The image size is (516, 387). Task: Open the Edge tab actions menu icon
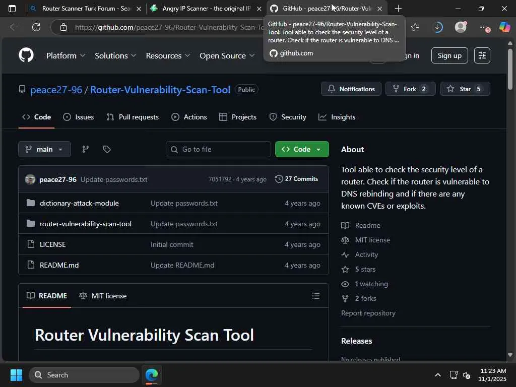(x=12, y=9)
